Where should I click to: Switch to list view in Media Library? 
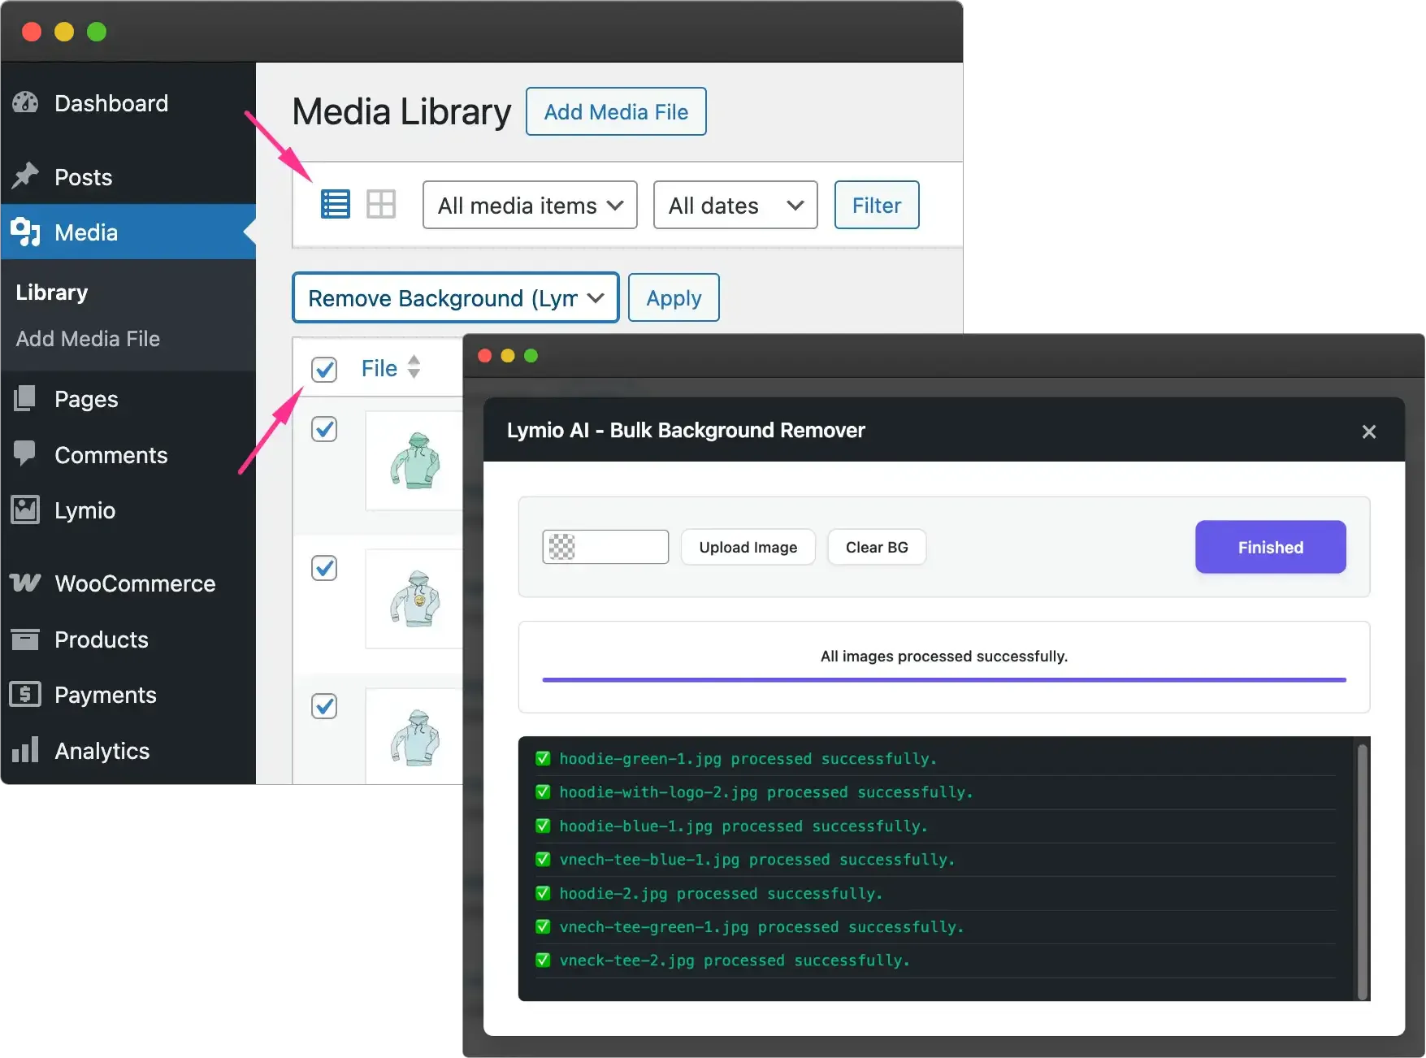[x=336, y=204]
